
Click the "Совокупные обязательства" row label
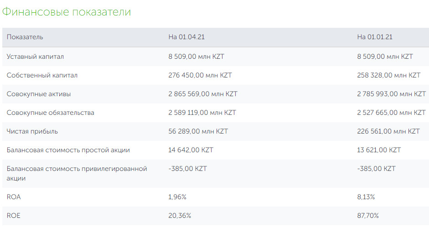click(x=50, y=113)
